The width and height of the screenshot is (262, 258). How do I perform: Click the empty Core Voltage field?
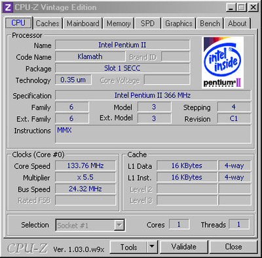(167, 80)
